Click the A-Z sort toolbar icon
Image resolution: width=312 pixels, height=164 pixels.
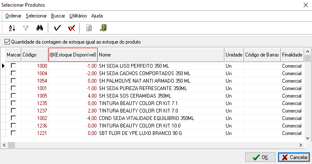12,28
